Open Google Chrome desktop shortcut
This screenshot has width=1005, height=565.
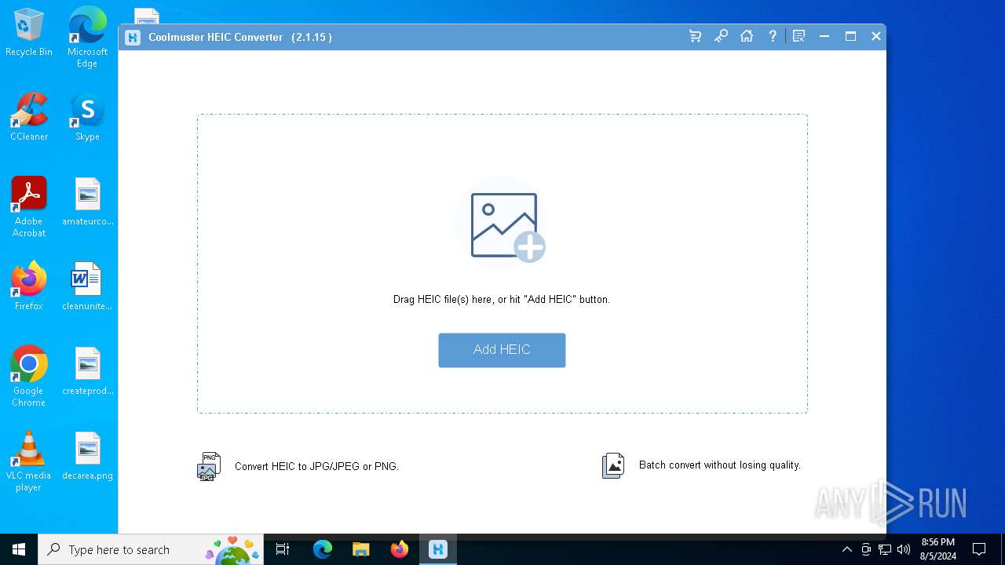(x=29, y=377)
